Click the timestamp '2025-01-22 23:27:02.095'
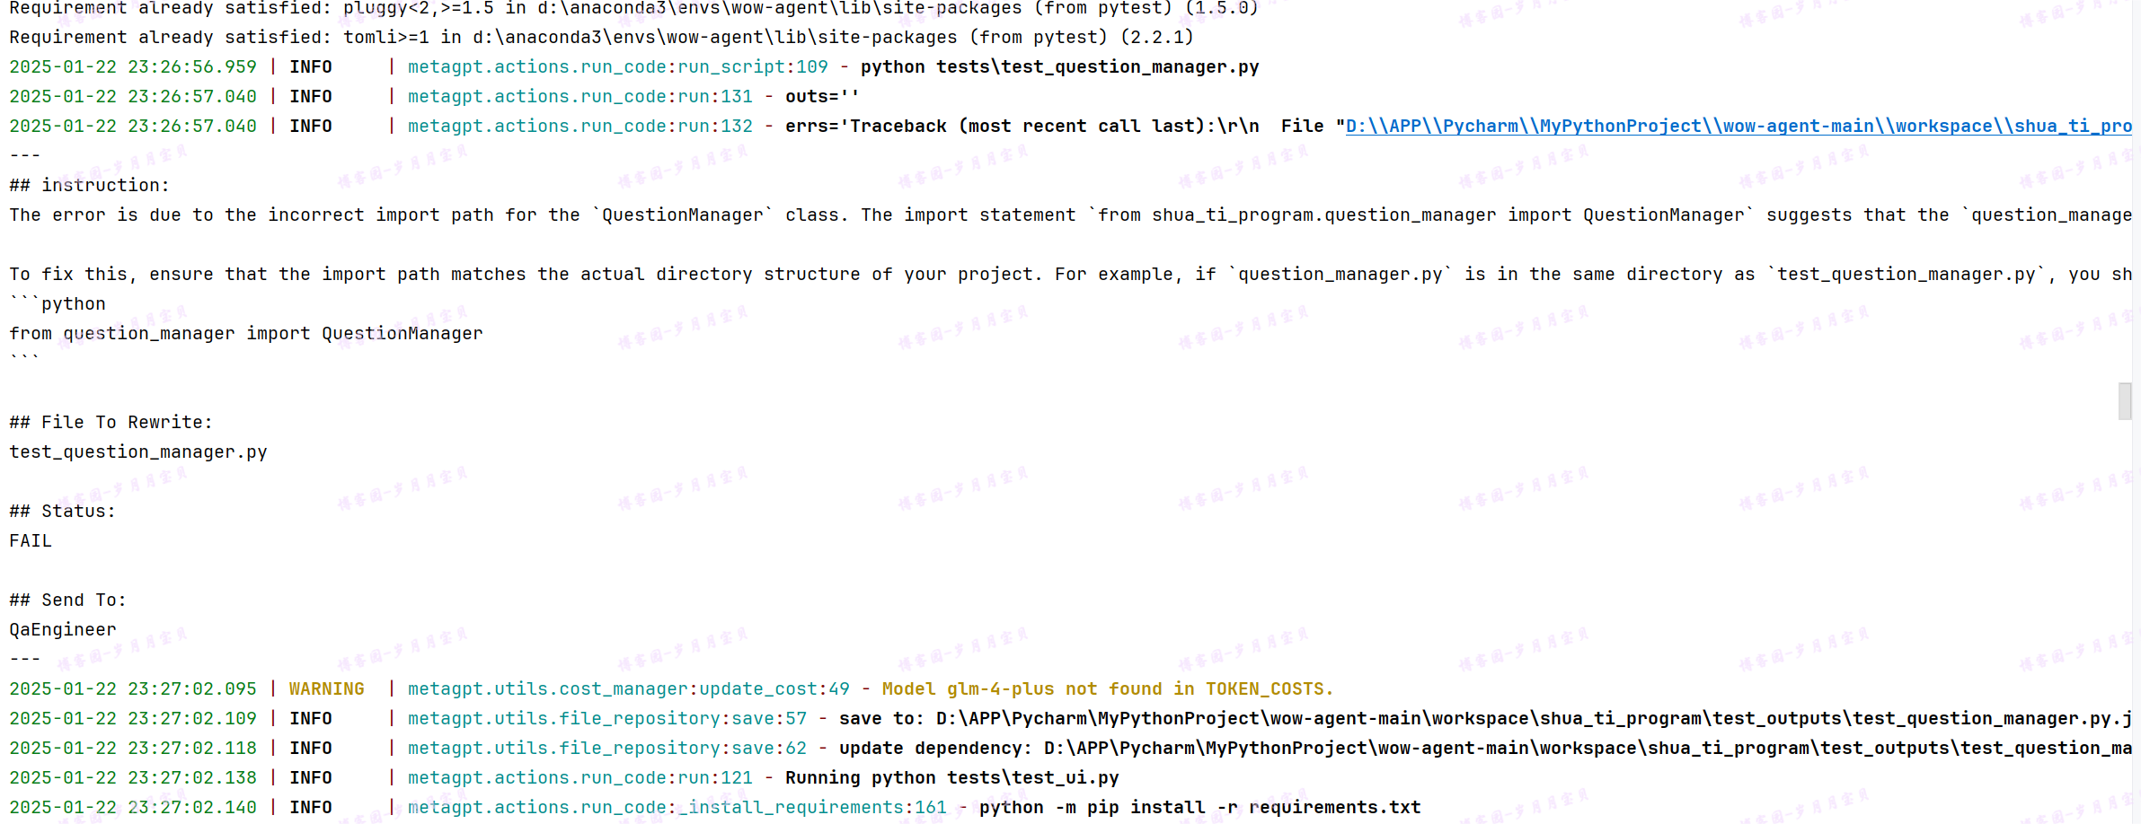The image size is (2141, 824). (x=133, y=689)
